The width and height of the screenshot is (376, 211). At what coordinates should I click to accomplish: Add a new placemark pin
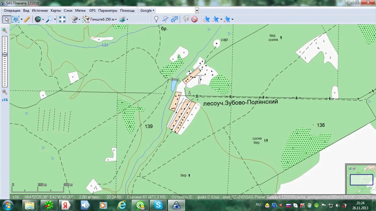point(156,19)
